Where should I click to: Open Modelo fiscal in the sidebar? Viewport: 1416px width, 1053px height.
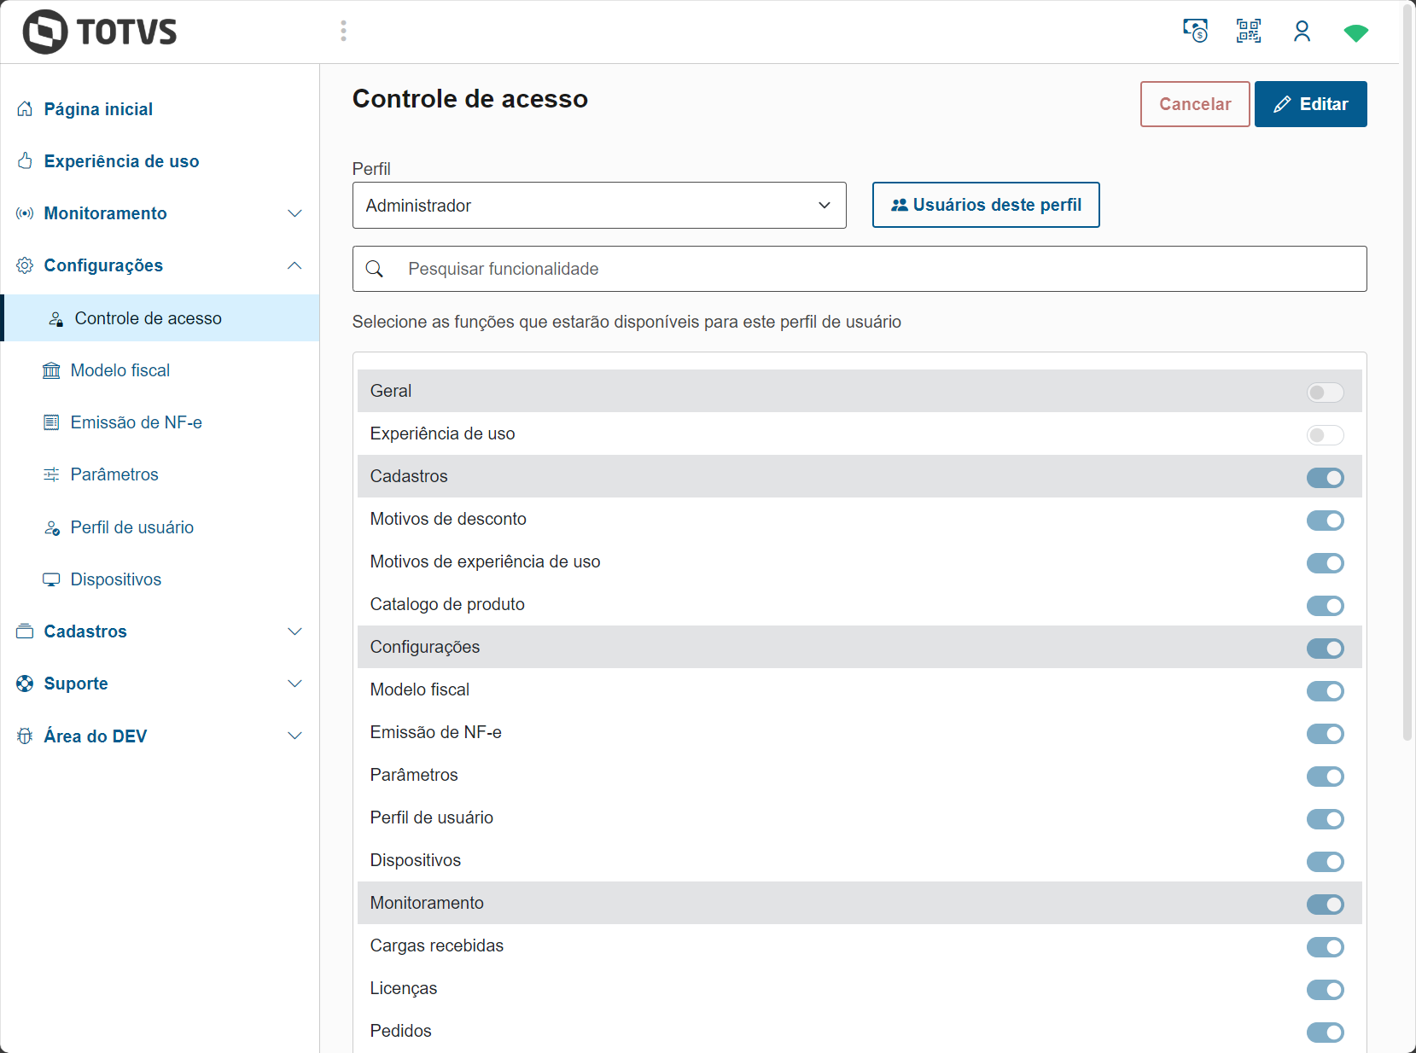[x=120, y=370]
